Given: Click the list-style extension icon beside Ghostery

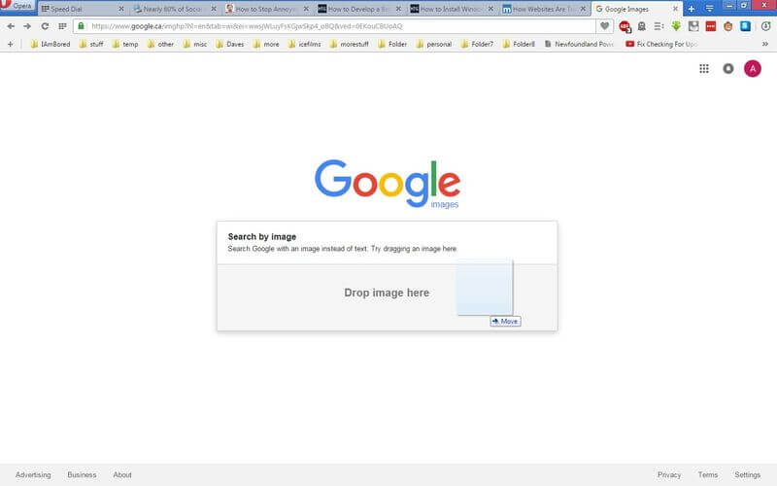Looking at the screenshot, I should [x=659, y=26].
